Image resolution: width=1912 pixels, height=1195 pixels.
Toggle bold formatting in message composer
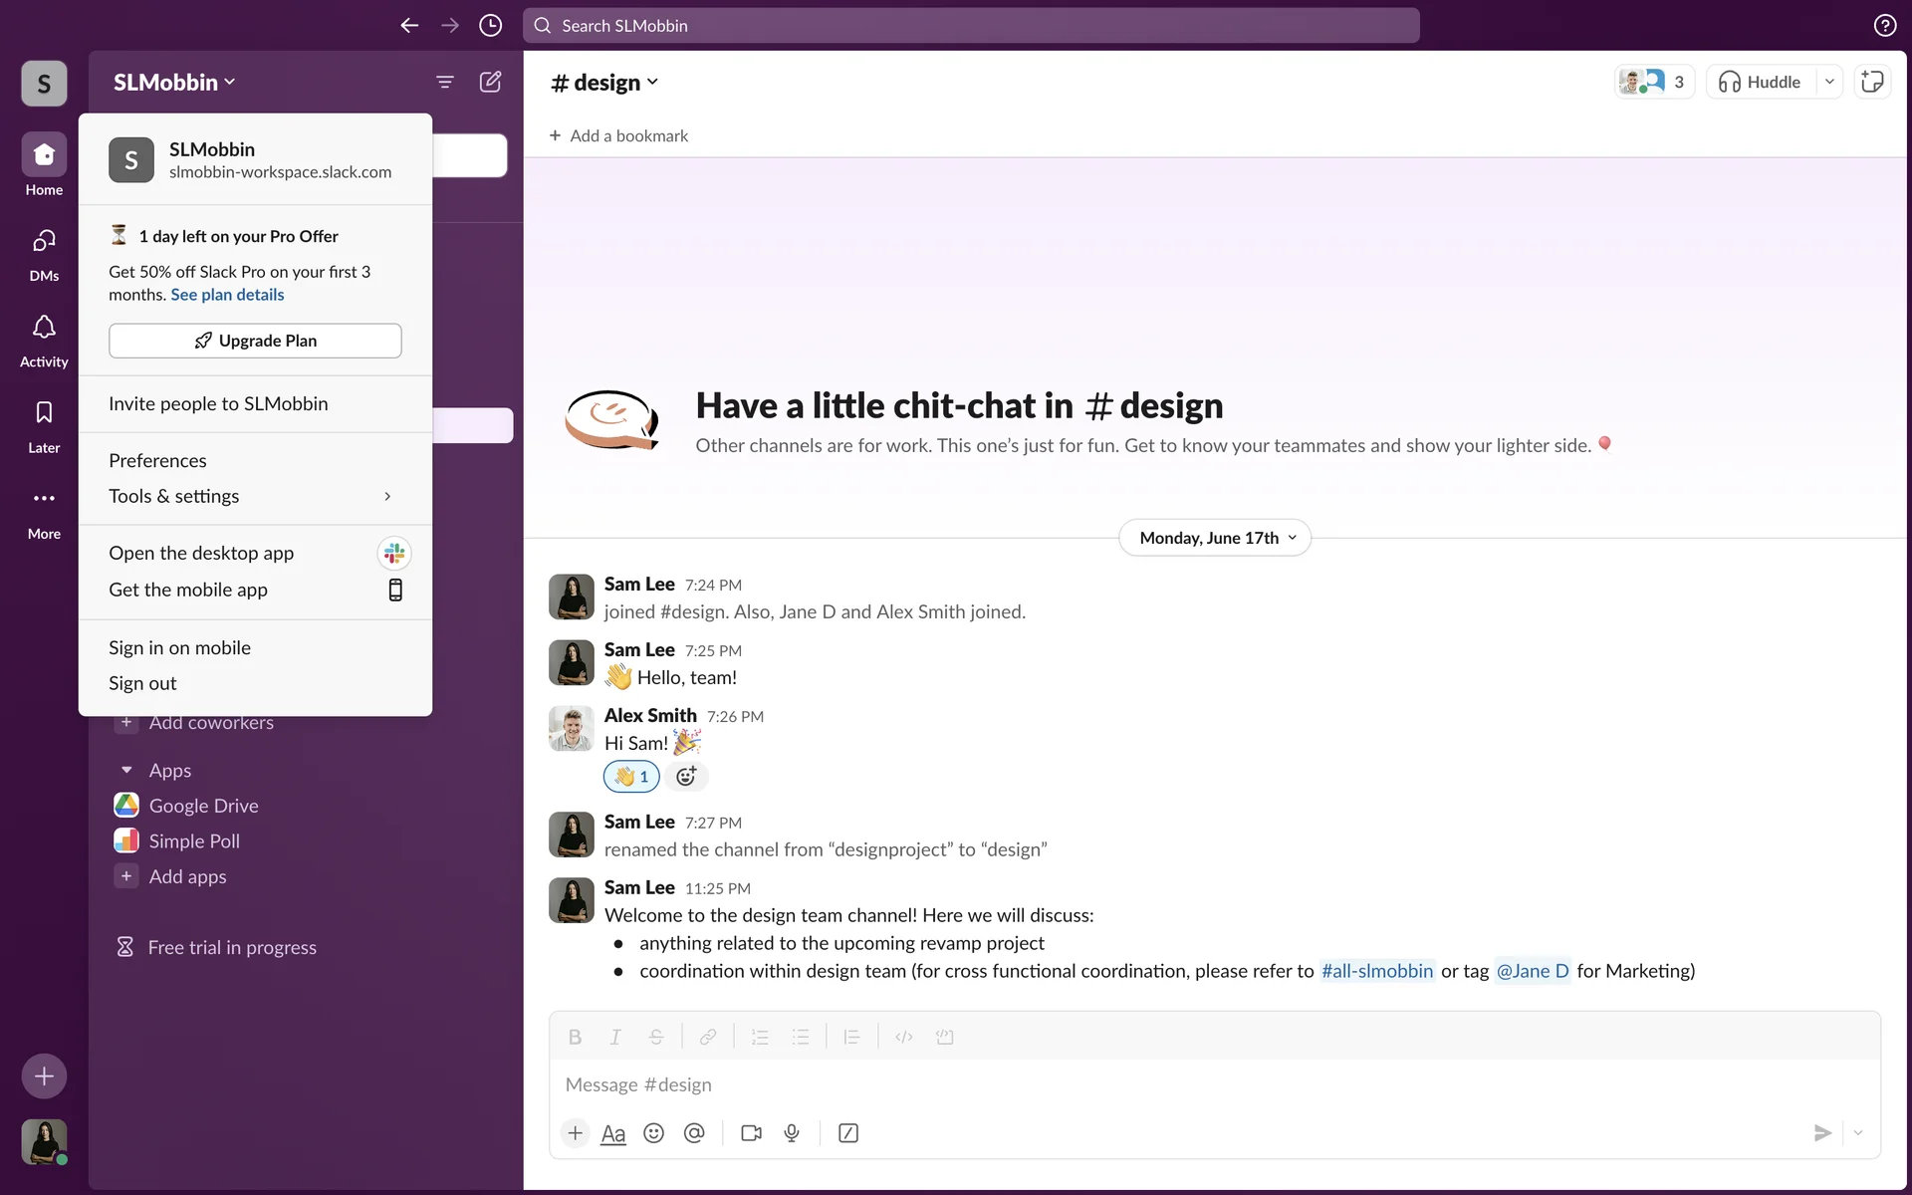click(575, 1037)
